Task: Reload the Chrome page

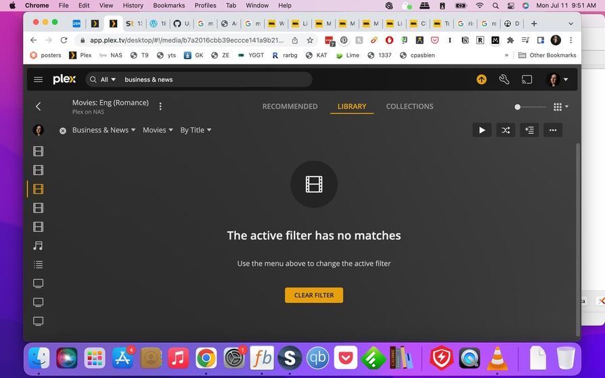Action: tap(64, 40)
